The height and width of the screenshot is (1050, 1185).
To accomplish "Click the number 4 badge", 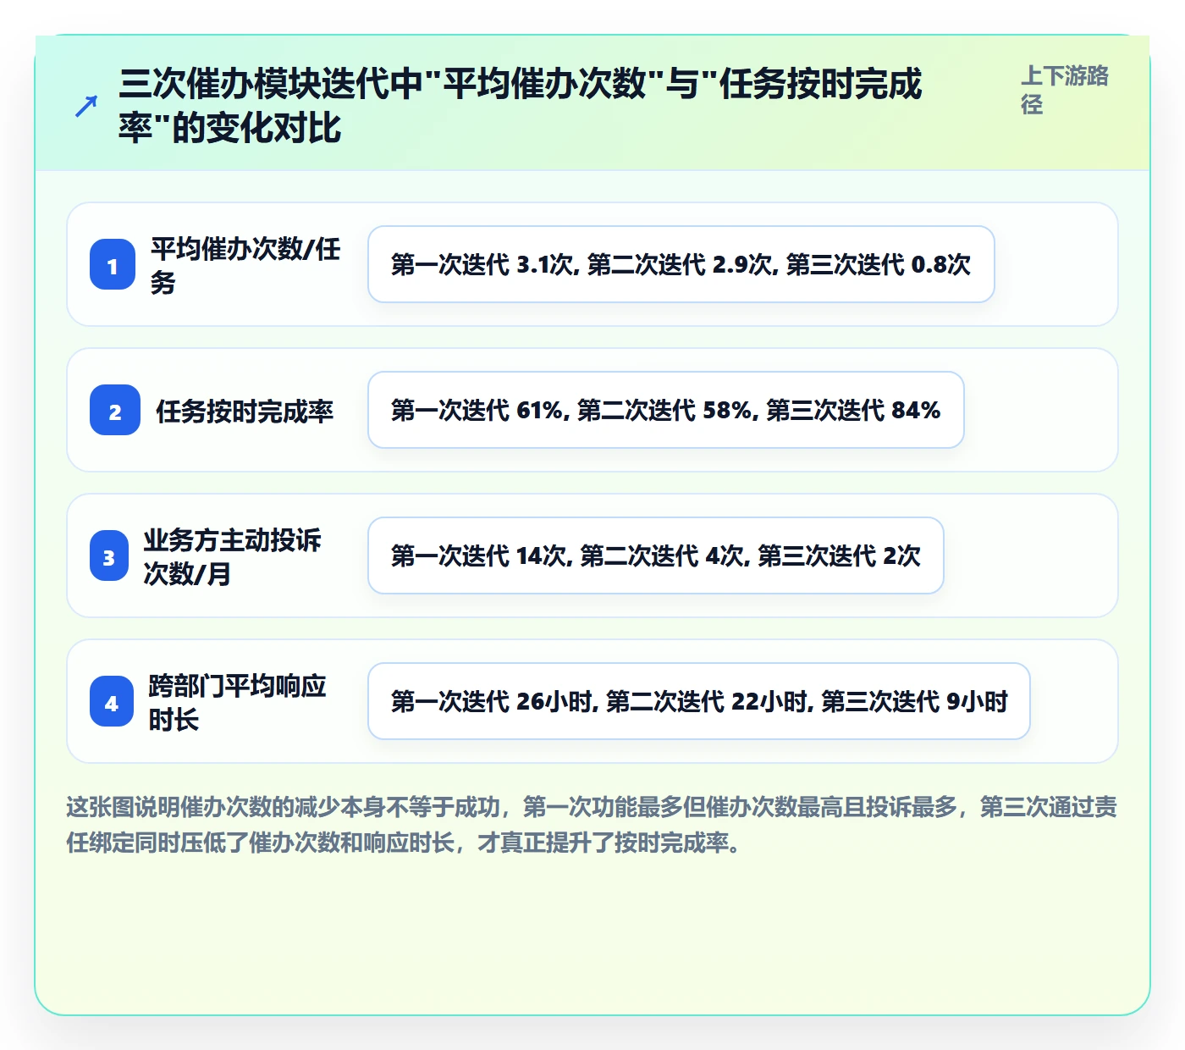I will [x=112, y=702].
